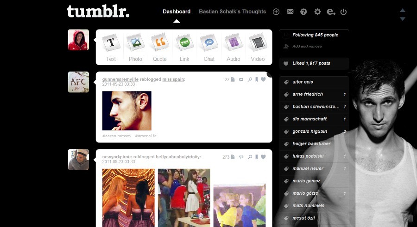
Task: Click the down arrow at top right
Action: pyautogui.click(x=403, y=19)
